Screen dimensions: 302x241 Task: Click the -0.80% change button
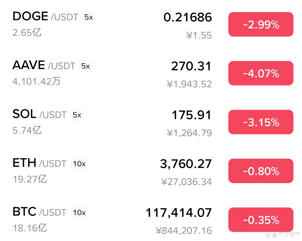tap(261, 171)
